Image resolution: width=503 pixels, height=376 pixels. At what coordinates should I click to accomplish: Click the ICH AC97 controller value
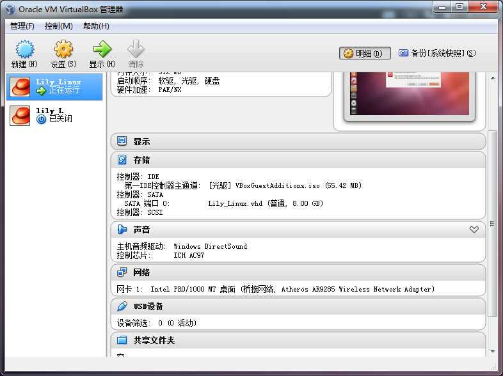189,256
